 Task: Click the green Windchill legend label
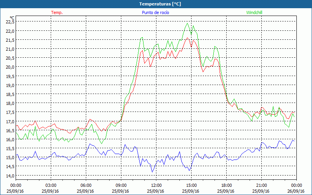(254, 12)
